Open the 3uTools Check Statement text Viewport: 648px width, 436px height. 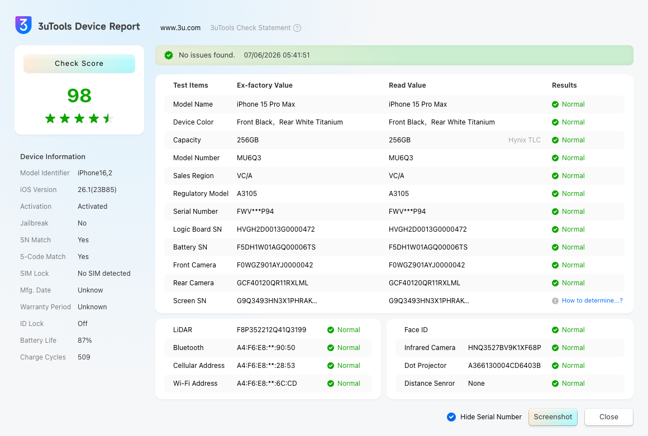pyautogui.click(x=250, y=28)
